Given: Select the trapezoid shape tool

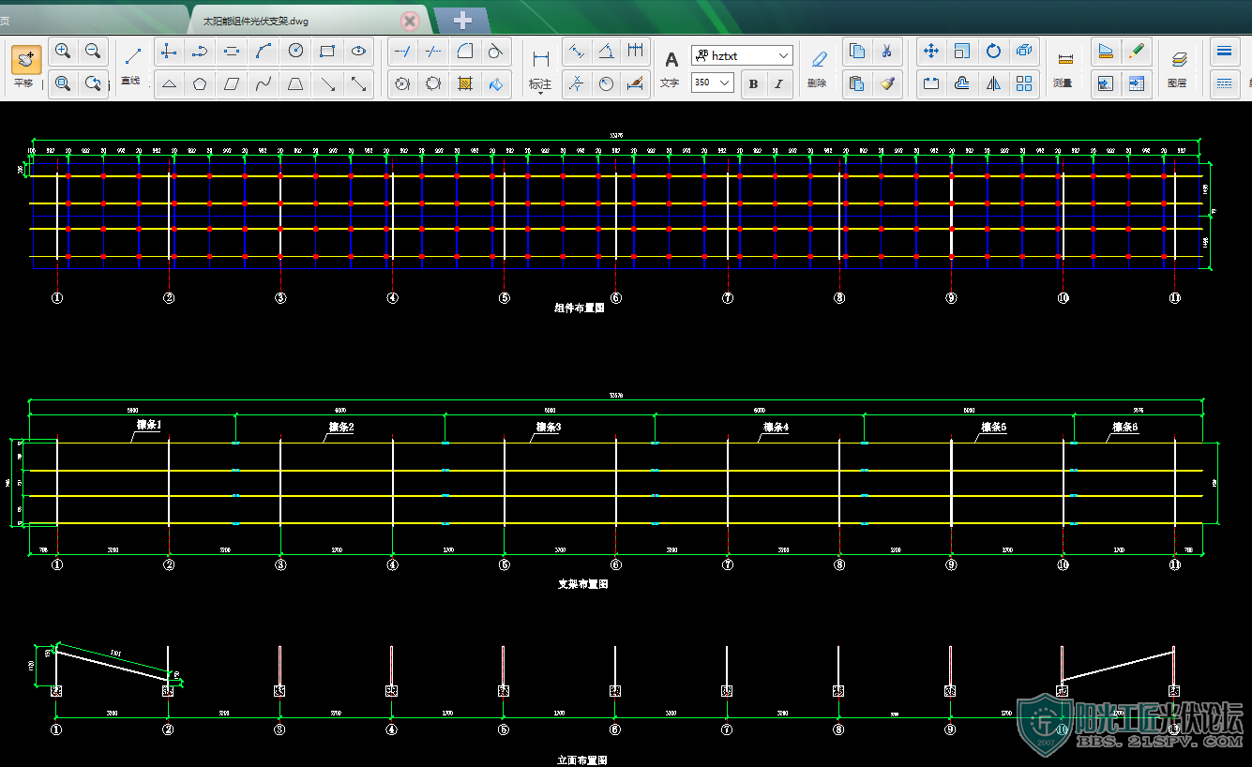Looking at the screenshot, I should coord(295,84).
